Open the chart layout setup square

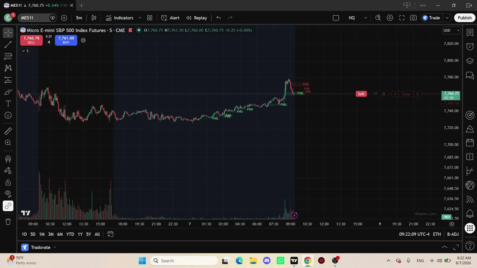tap(336, 18)
